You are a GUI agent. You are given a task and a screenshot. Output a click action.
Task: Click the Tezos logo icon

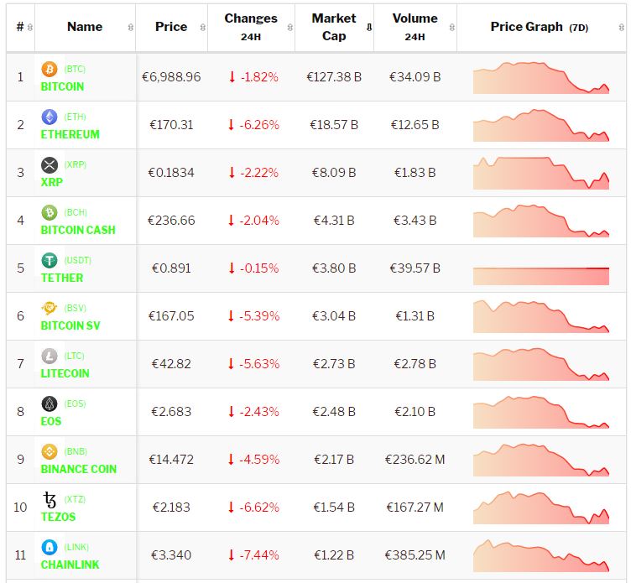(x=50, y=500)
